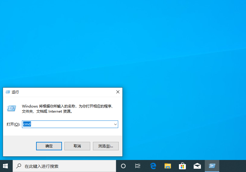Open Cortana circle icon on taskbar

[123, 166]
